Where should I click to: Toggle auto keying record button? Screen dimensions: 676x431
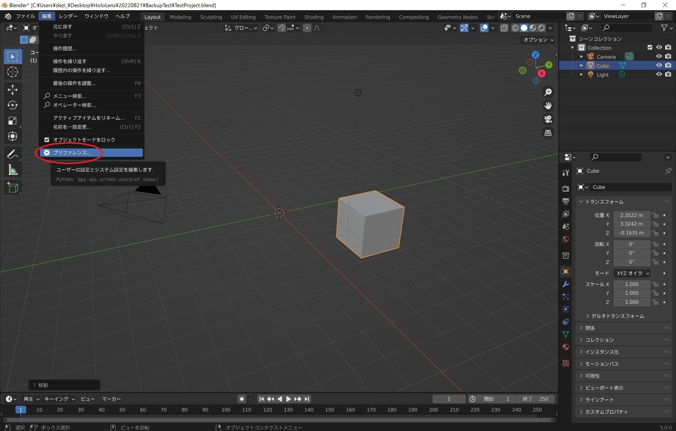pos(241,399)
